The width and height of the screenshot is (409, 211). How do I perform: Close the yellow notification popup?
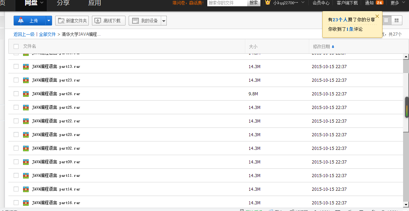pyautogui.click(x=377, y=16)
